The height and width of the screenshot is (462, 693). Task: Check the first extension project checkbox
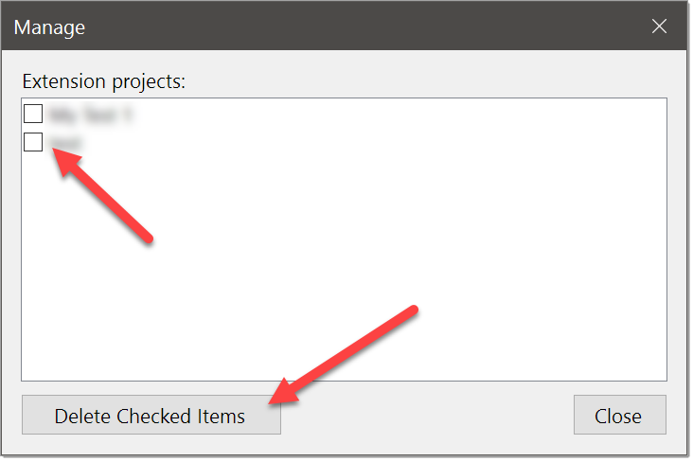point(33,114)
